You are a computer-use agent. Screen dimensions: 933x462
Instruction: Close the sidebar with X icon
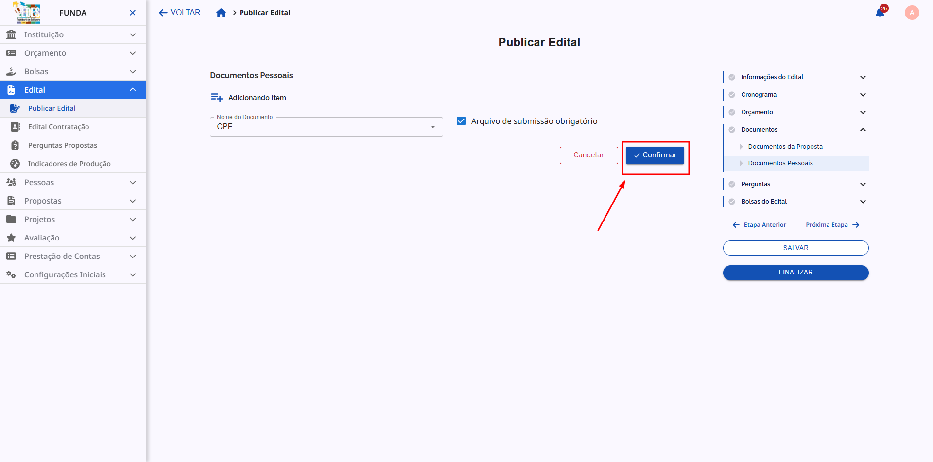[x=133, y=13]
